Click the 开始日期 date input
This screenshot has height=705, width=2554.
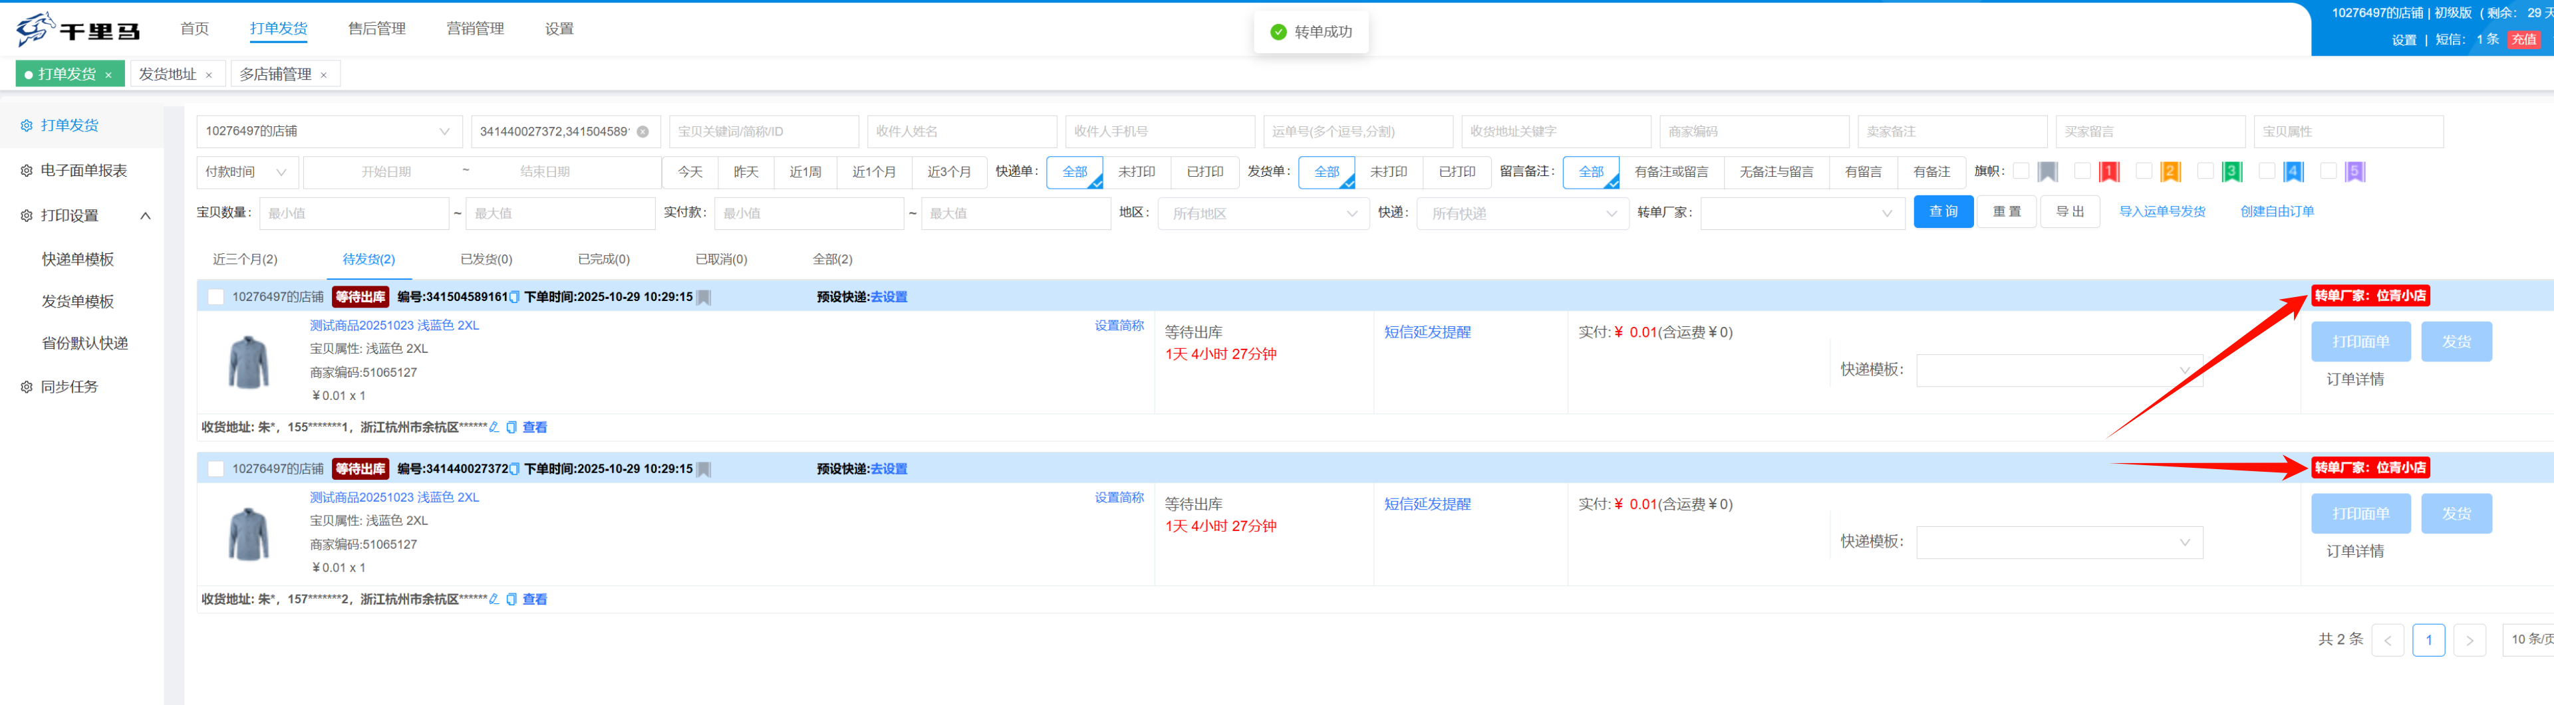pyautogui.click(x=386, y=172)
